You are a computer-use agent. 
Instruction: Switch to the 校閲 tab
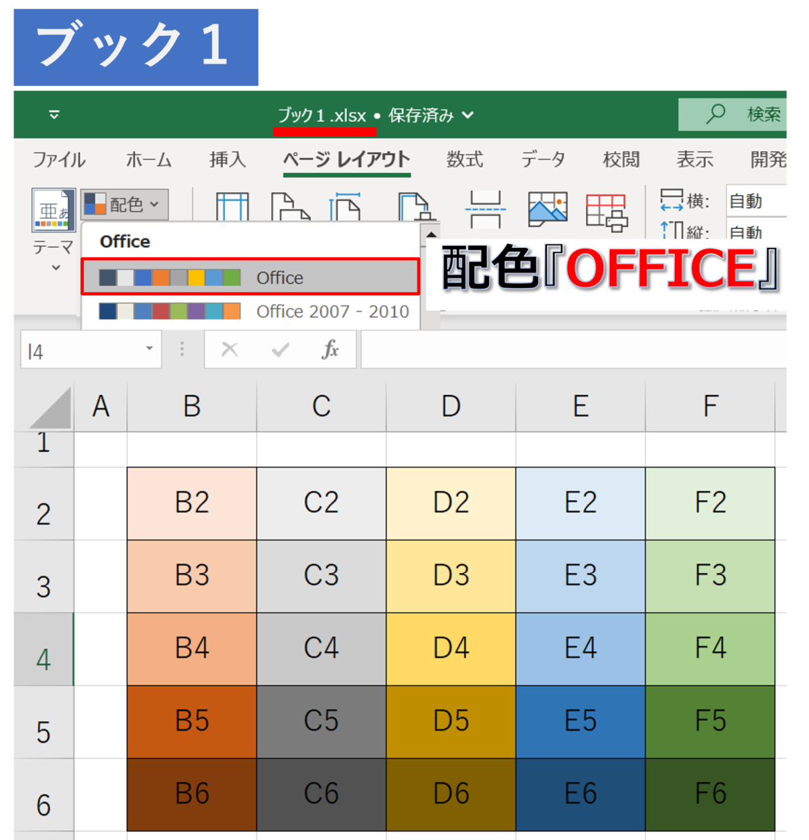tap(621, 160)
